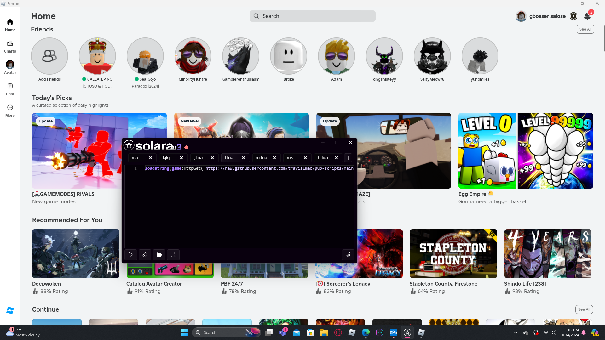Open friend Sea_Gojo's profile
Image resolution: width=605 pixels, height=340 pixels.
(145, 56)
